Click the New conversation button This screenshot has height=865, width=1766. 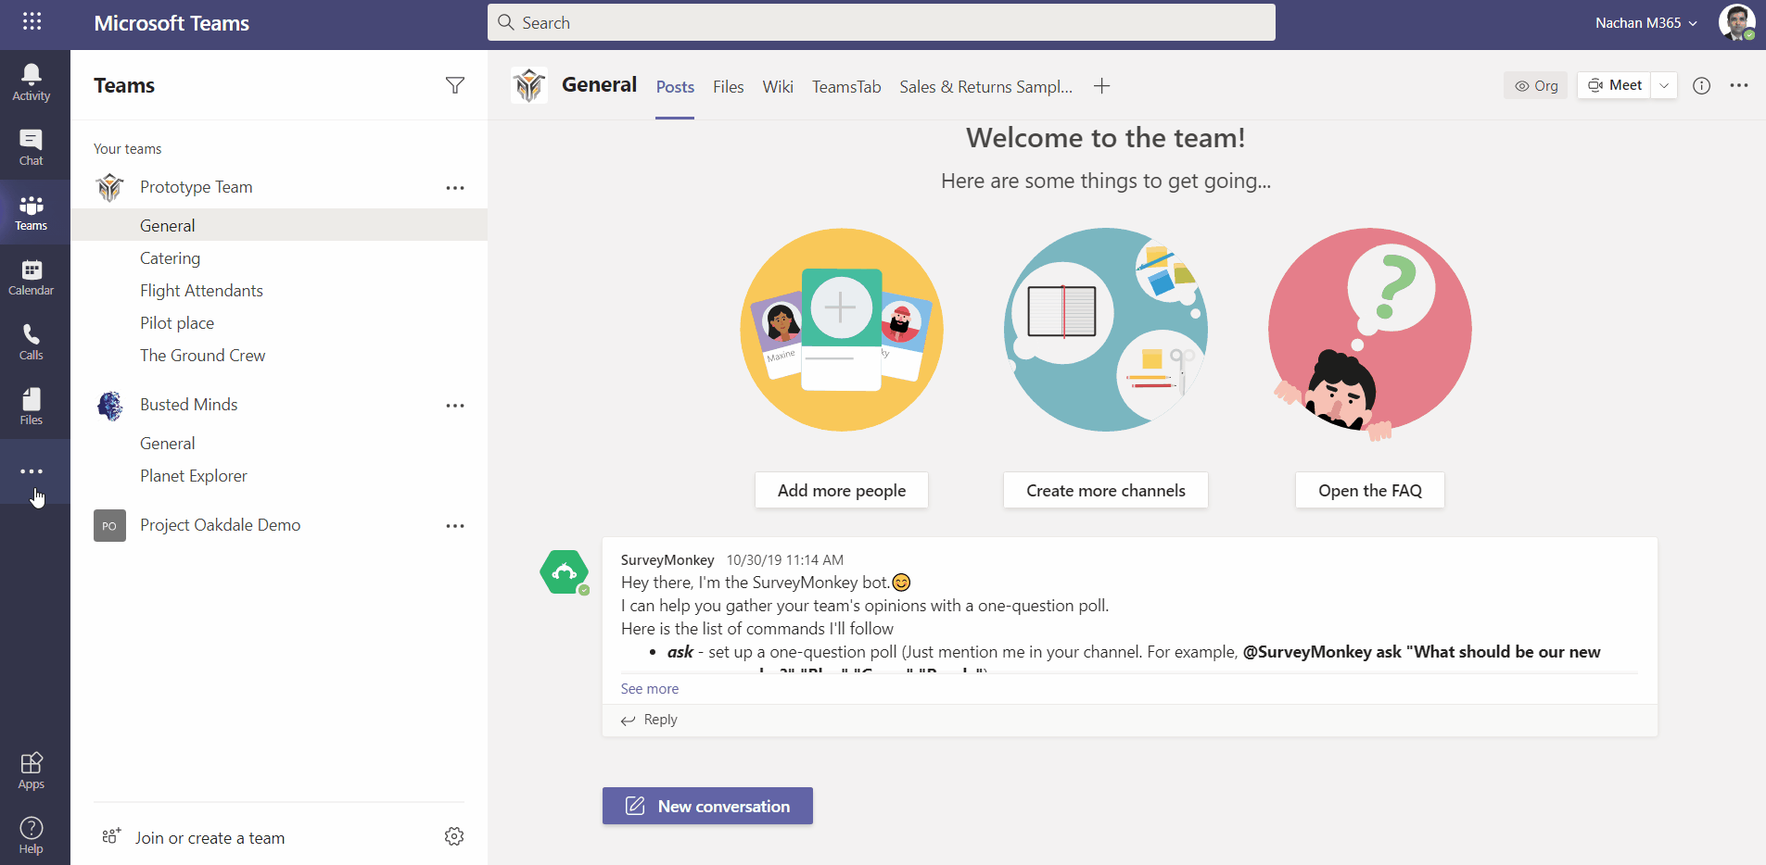[x=707, y=806]
